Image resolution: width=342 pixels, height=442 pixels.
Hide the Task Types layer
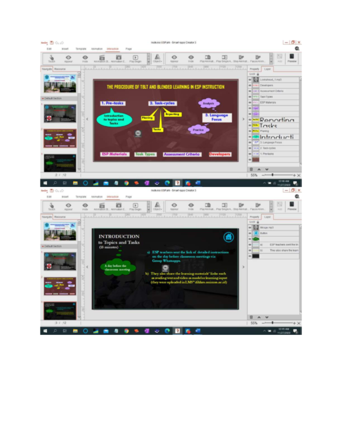click(x=250, y=97)
